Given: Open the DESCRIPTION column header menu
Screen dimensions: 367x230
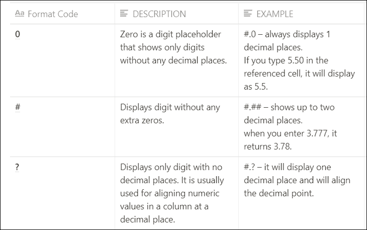Looking at the screenshot, I should tap(176, 14).
